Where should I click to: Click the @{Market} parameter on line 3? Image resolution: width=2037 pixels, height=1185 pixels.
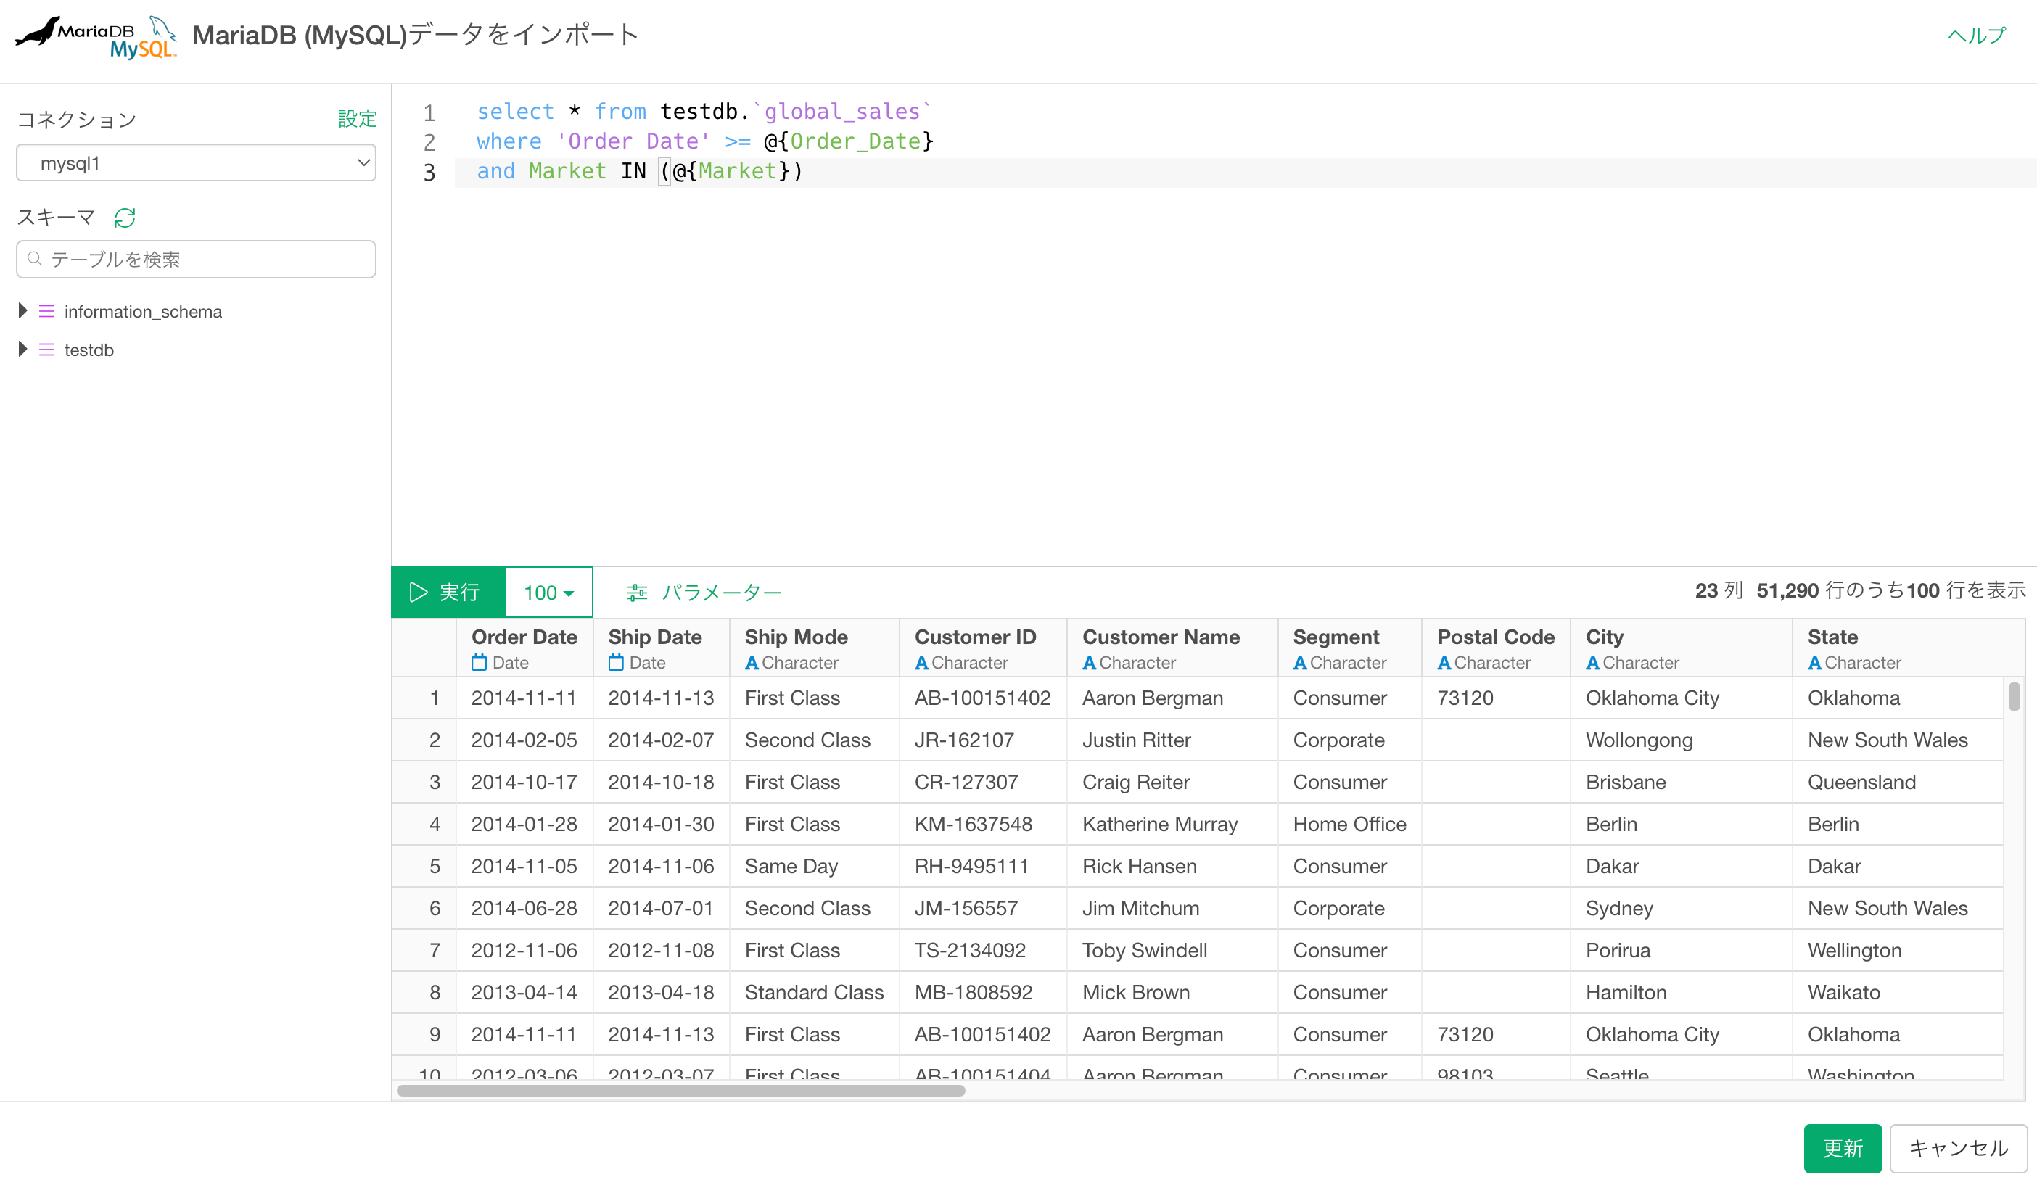731,171
